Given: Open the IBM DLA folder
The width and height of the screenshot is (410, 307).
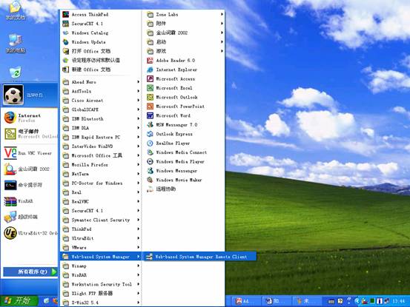Looking at the screenshot, I should (x=101, y=128).
